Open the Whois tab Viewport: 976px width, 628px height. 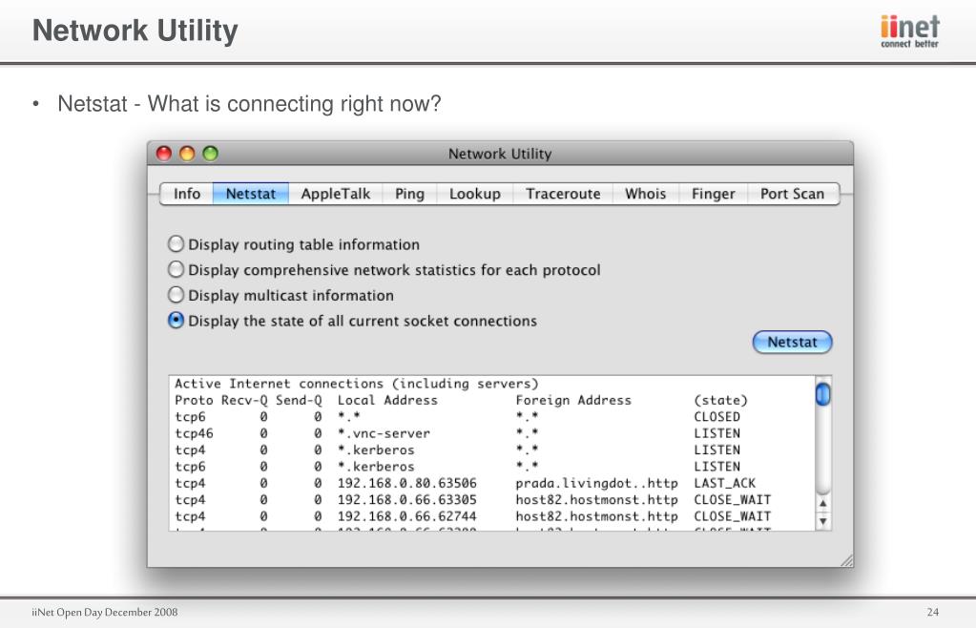646,194
